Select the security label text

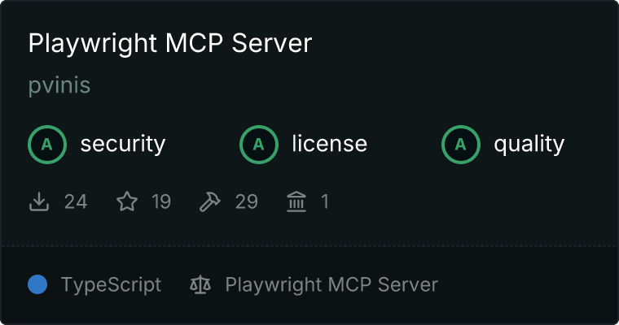click(x=123, y=144)
